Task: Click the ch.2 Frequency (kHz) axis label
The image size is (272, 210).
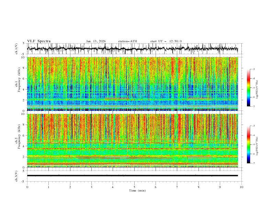Action: [x=18, y=137]
